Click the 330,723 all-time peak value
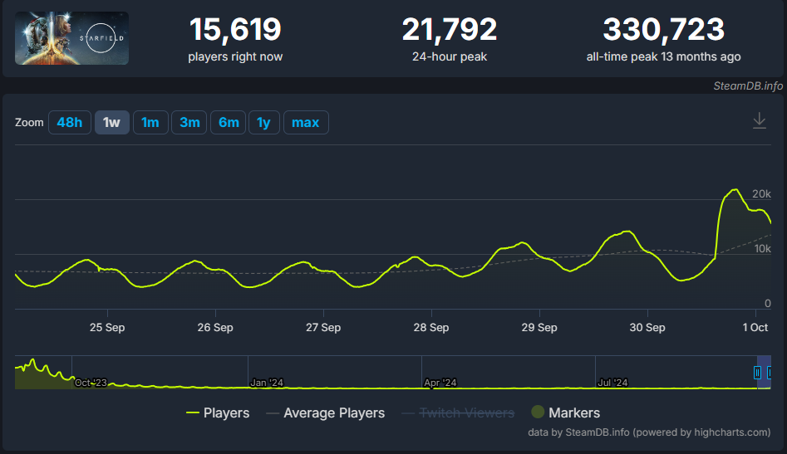 (x=663, y=29)
